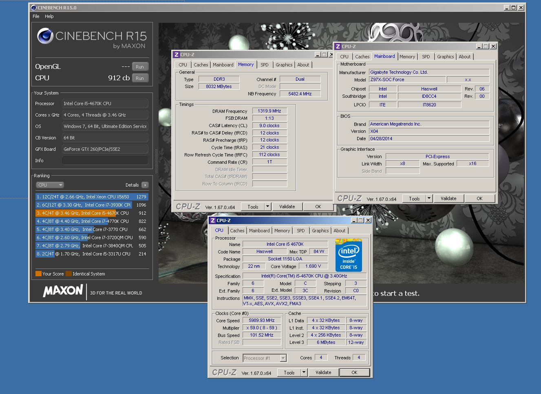Click Validate in Mainboard CPU-Z window
The width and height of the screenshot is (541, 394).
coord(448,198)
